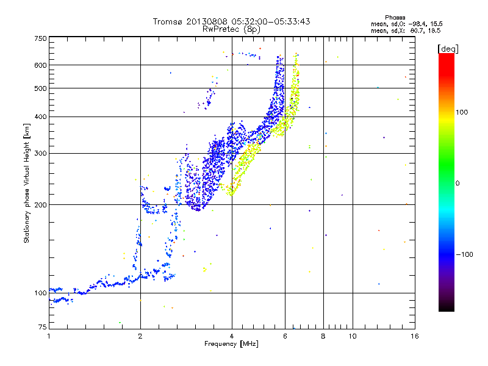
Task: Click the y-axis tick label "750"
Action: pos(40,38)
